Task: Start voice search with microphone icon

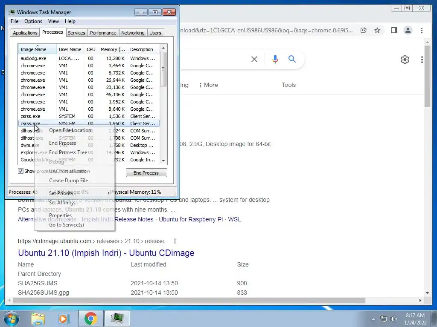Action: click(275, 59)
